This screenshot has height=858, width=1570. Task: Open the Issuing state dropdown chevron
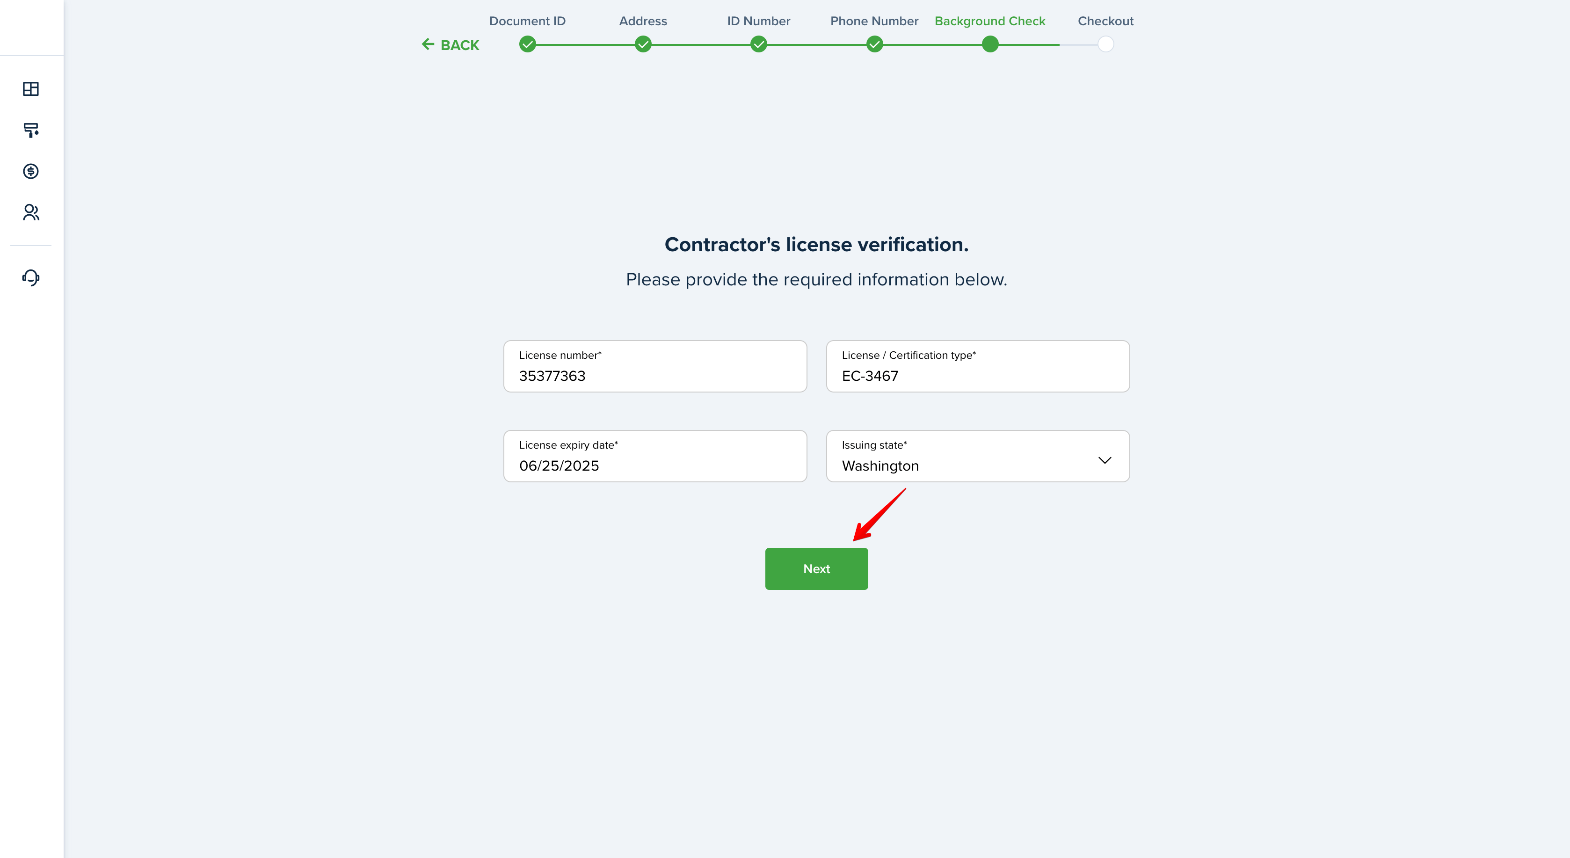(x=1105, y=460)
